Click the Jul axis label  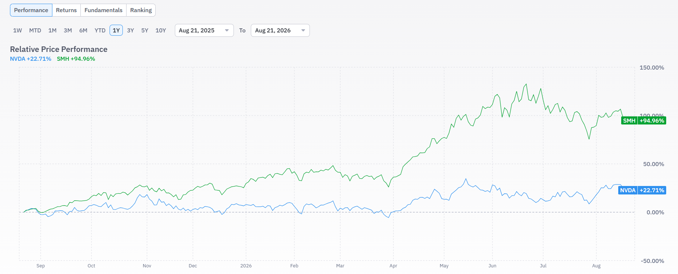coord(543,266)
